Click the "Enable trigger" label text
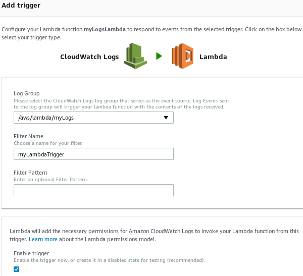The width and height of the screenshot is (303, 276). point(30,253)
